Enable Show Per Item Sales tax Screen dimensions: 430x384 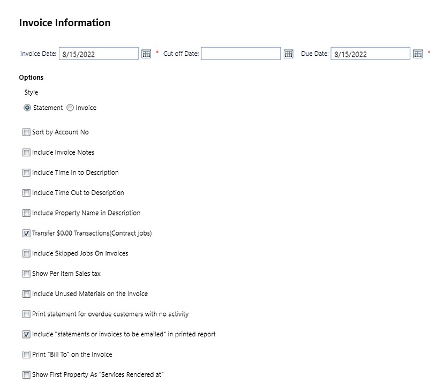tap(26, 274)
